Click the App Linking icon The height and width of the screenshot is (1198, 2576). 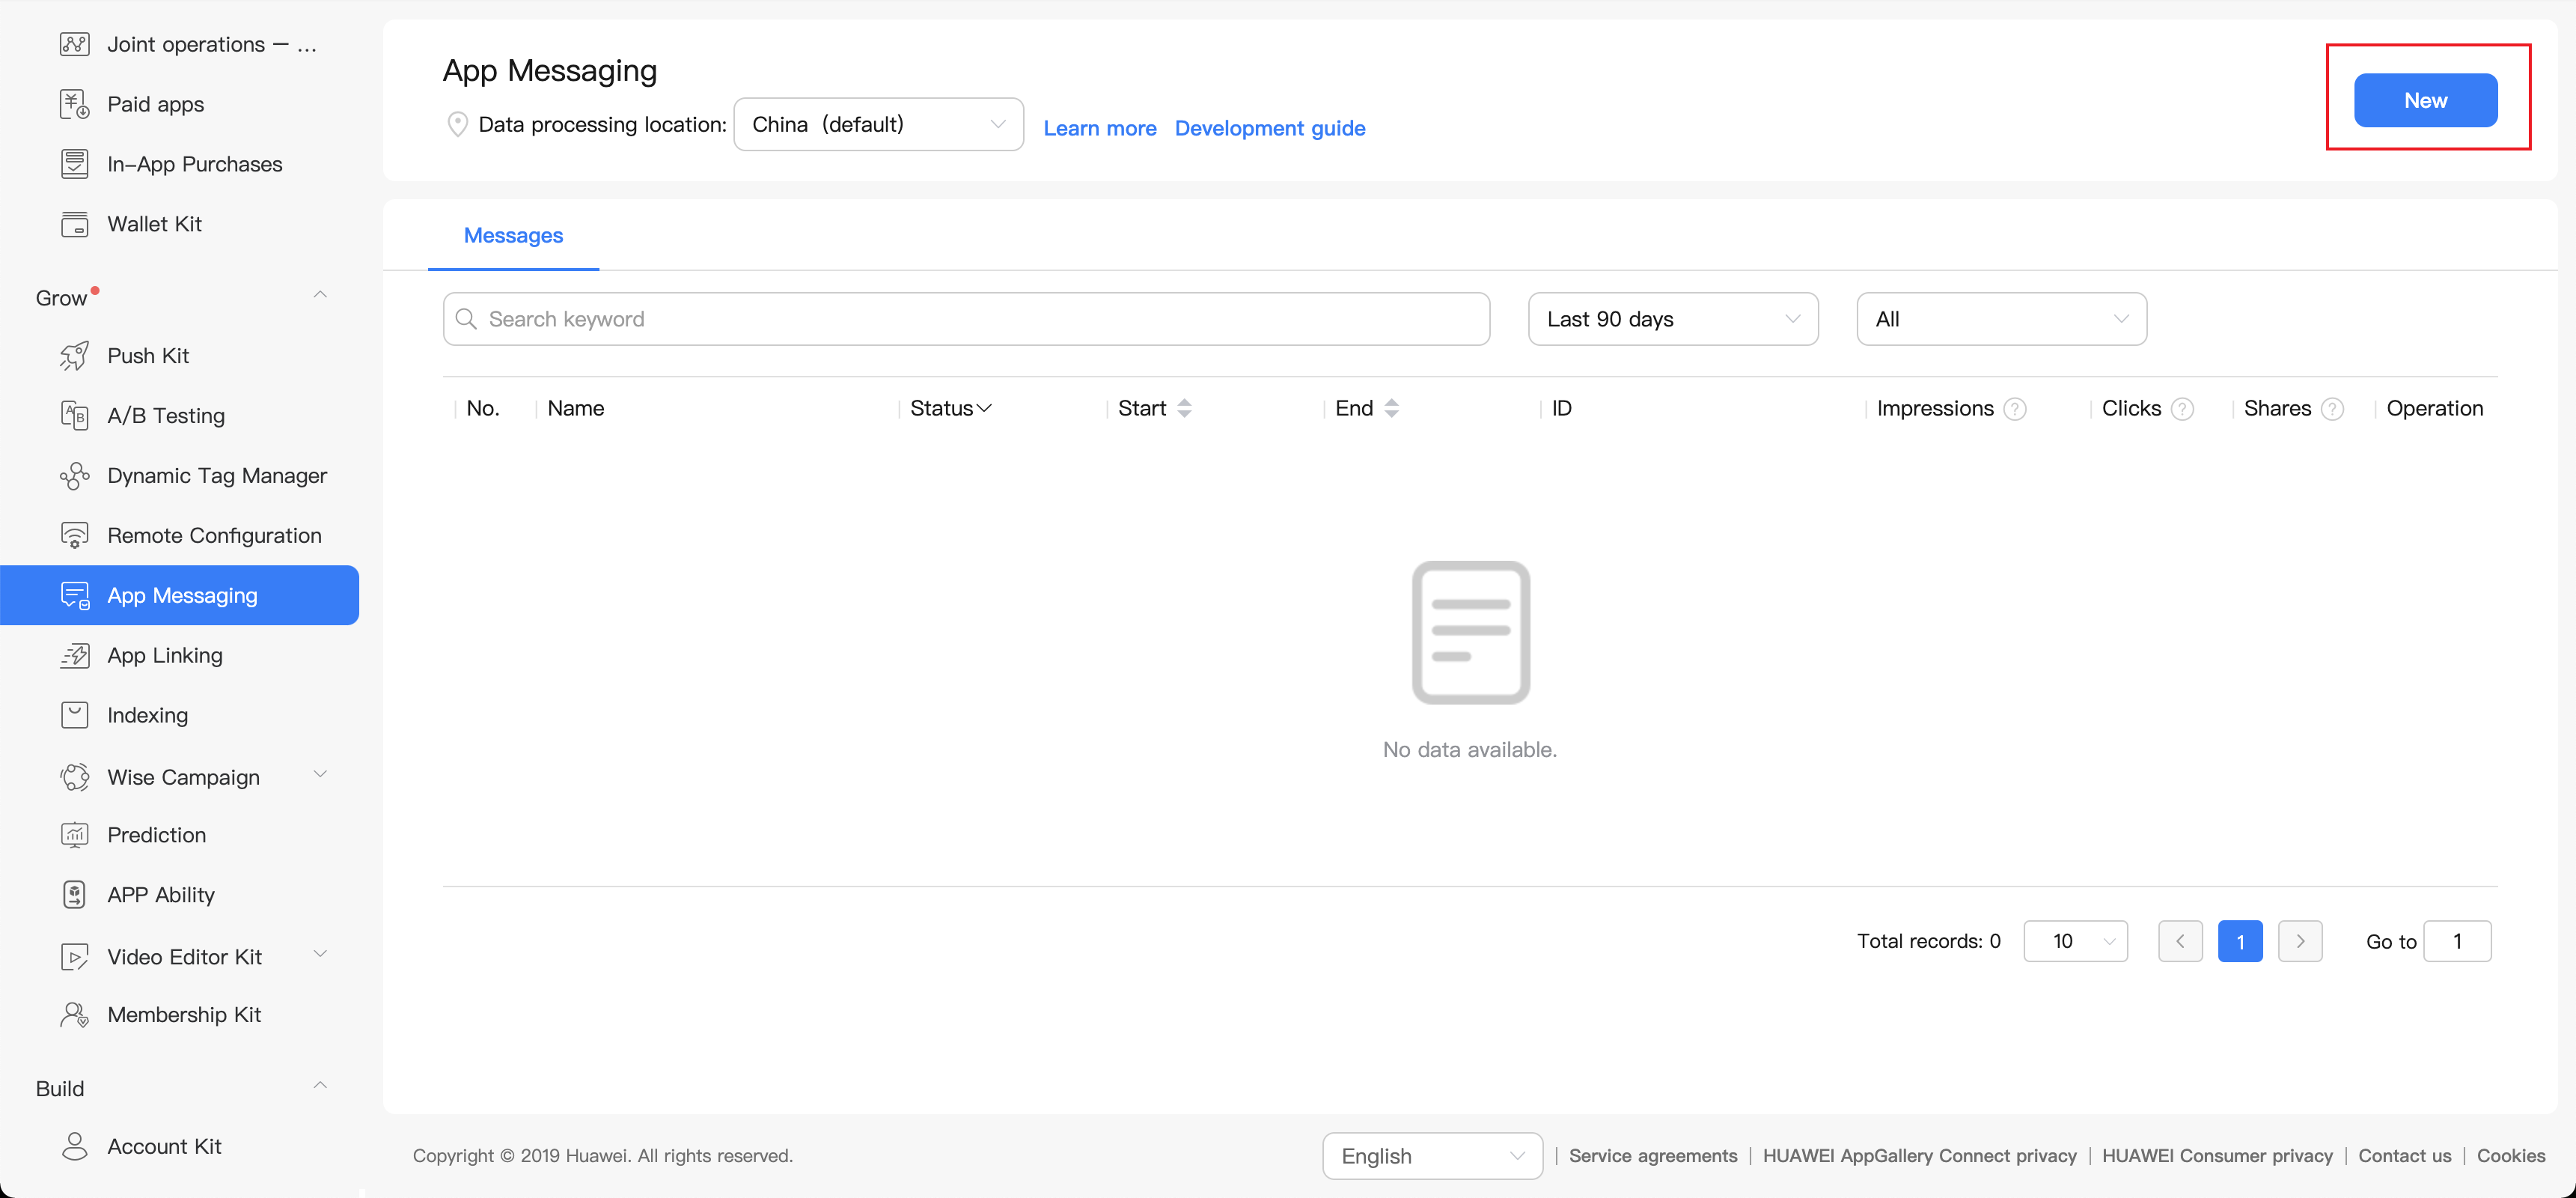[x=74, y=656]
